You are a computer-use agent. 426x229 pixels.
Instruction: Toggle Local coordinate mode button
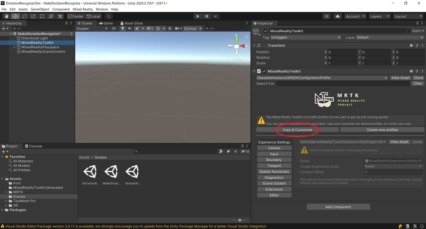click(x=93, y=16)
